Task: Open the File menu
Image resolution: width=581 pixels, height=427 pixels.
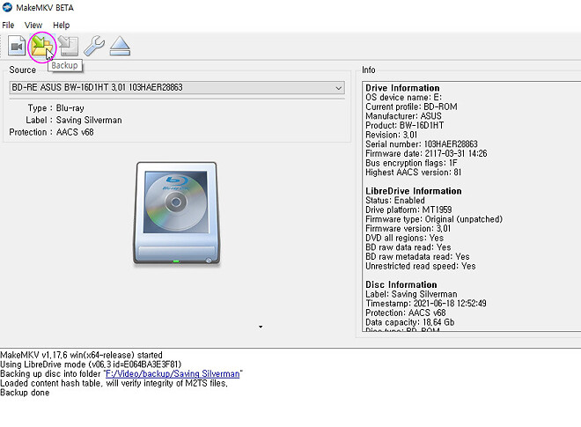Action: tap(8, 26)
